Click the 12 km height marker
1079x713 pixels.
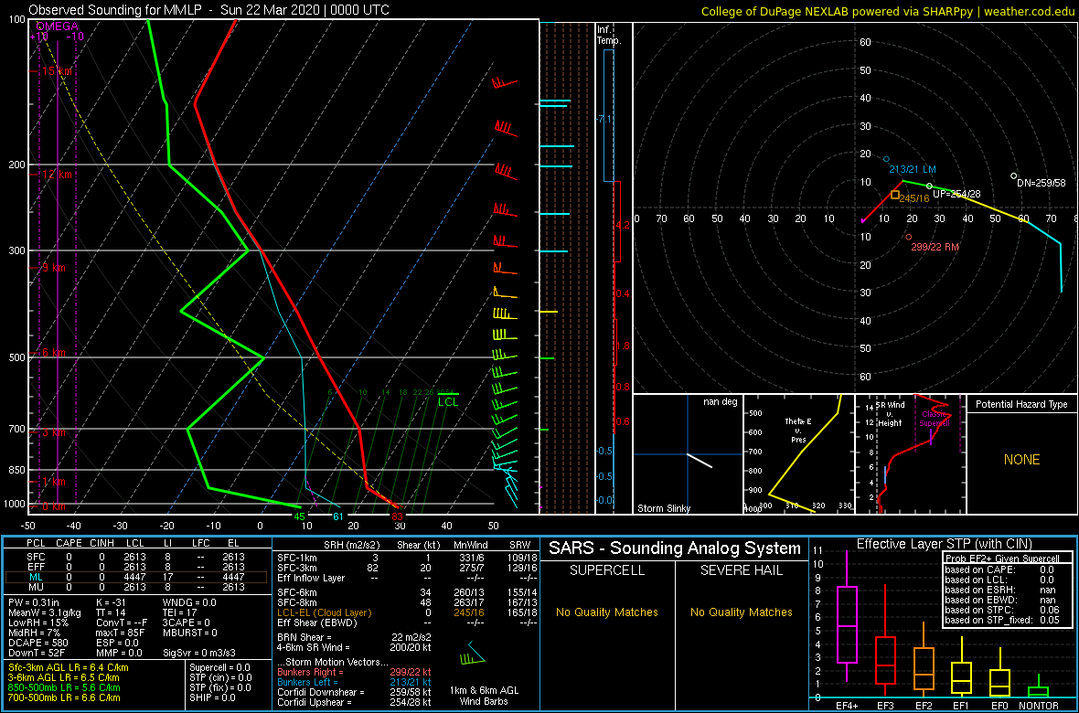tap(57, 175)
